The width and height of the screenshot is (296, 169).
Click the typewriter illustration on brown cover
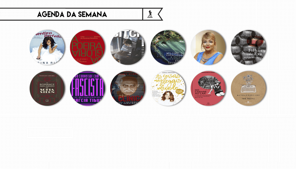pos(248,88)
